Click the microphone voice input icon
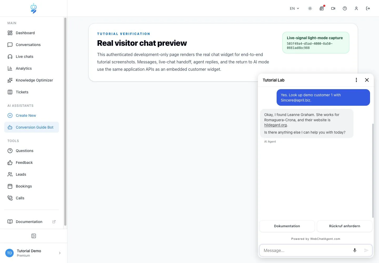The image size is (379, 263). 355,250
